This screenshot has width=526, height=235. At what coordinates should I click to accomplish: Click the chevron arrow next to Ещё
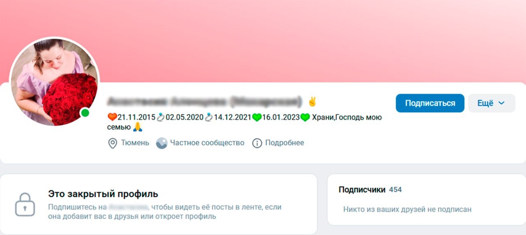(501, 103)
